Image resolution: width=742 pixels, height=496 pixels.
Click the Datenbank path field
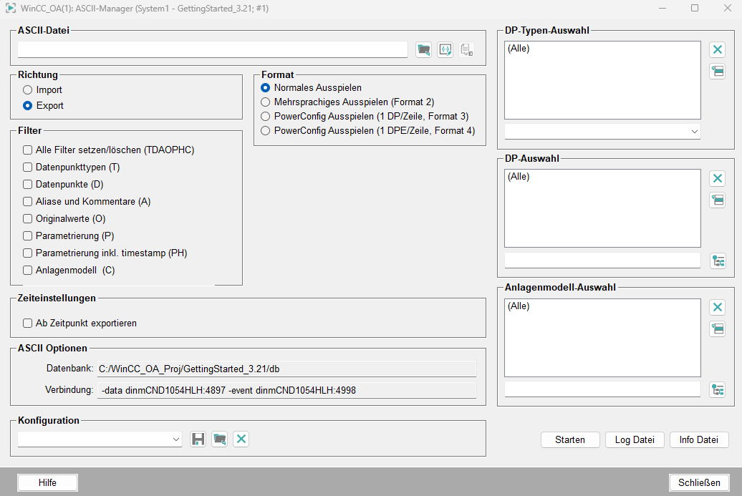pyautogui.click(x=286, y=369)
